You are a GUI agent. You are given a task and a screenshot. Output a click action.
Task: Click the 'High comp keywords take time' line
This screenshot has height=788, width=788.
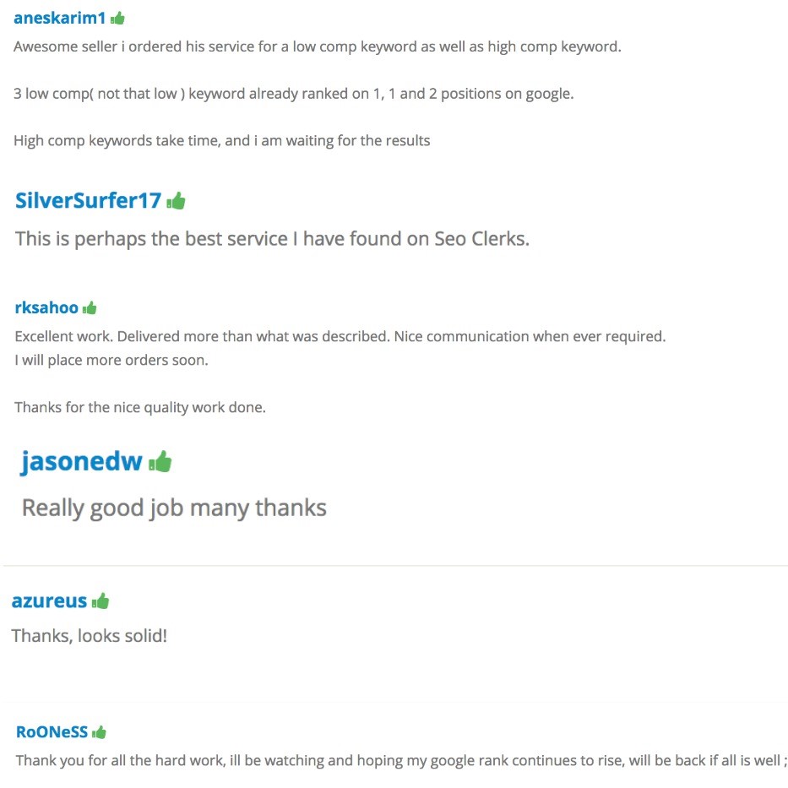tap(221, 140)
